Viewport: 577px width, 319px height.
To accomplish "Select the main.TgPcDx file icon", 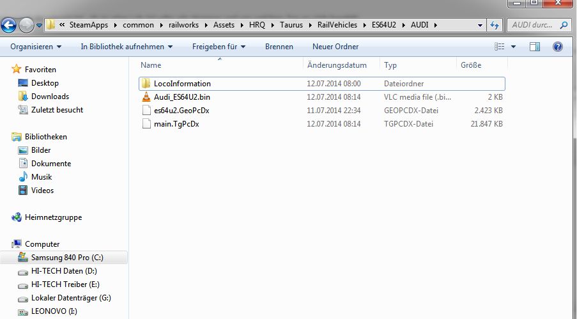I will pos(146,124).
